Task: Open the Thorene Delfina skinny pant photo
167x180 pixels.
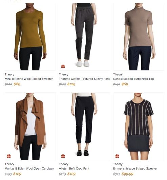Action: [x=84, y=37]
